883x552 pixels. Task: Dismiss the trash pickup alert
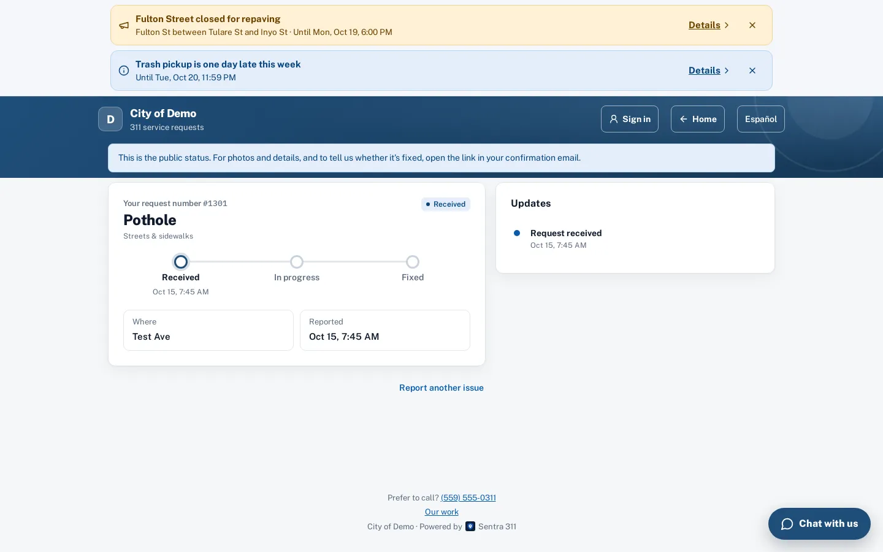pyautogui.click(x=752, y=71)
